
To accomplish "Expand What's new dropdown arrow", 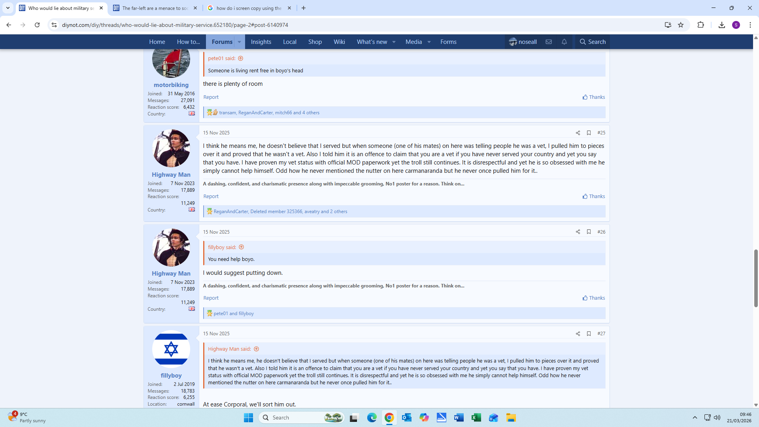I will (x=394, y=42).
